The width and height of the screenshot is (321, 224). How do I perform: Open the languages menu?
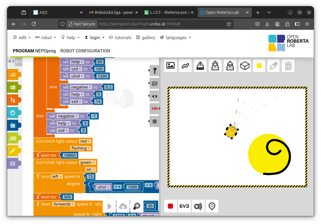176,38
